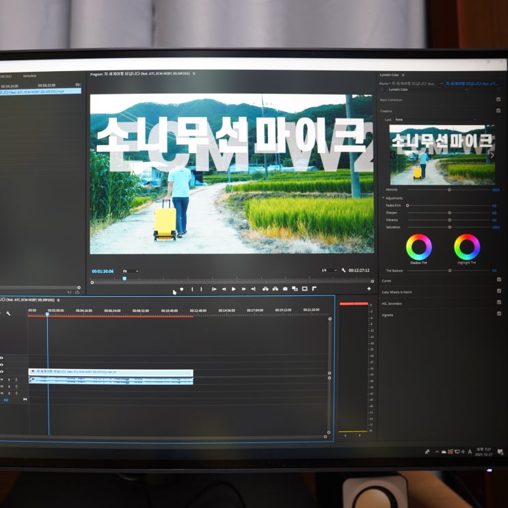This screenshot has height=508, width=508.
Task: Click the timeline playhead marker
Action: point(47,314)
